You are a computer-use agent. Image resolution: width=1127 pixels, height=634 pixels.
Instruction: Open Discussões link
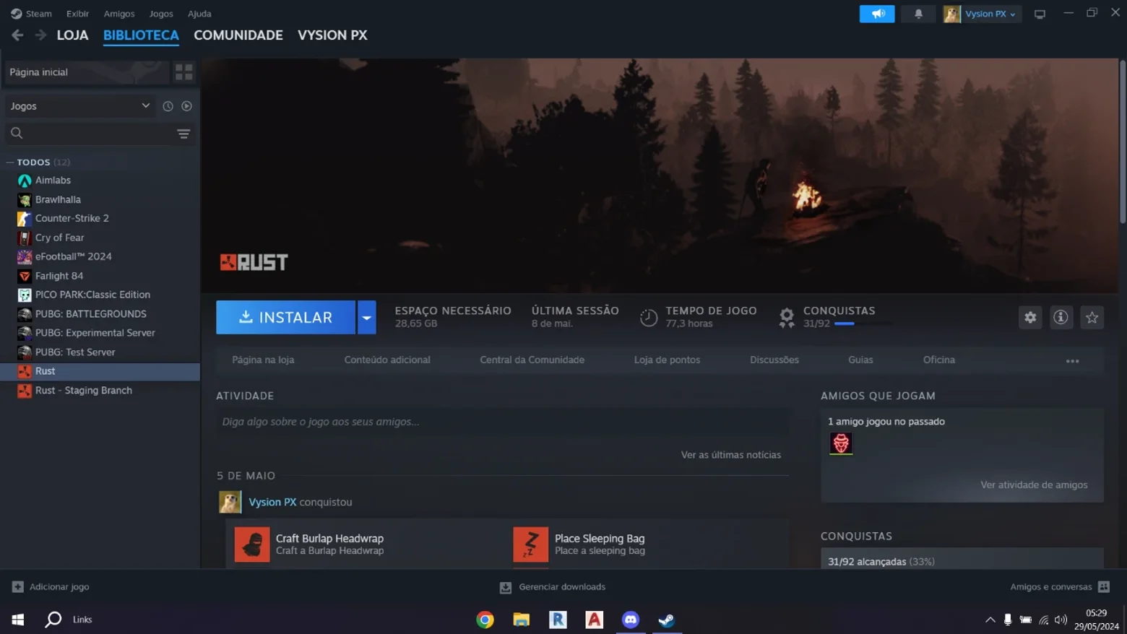[x=774, y=360]
